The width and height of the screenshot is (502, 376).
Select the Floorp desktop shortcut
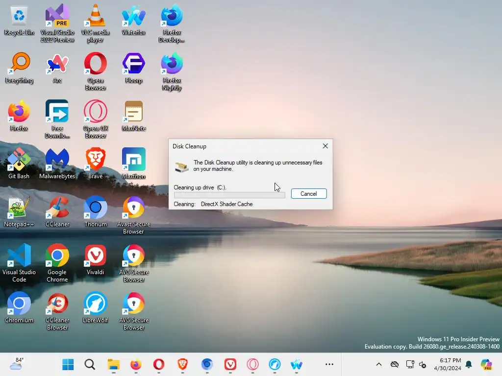pos(134,69)
